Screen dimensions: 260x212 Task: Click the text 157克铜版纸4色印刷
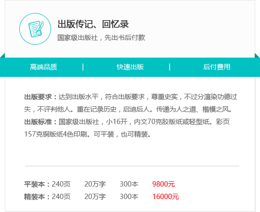click(55, 134)
